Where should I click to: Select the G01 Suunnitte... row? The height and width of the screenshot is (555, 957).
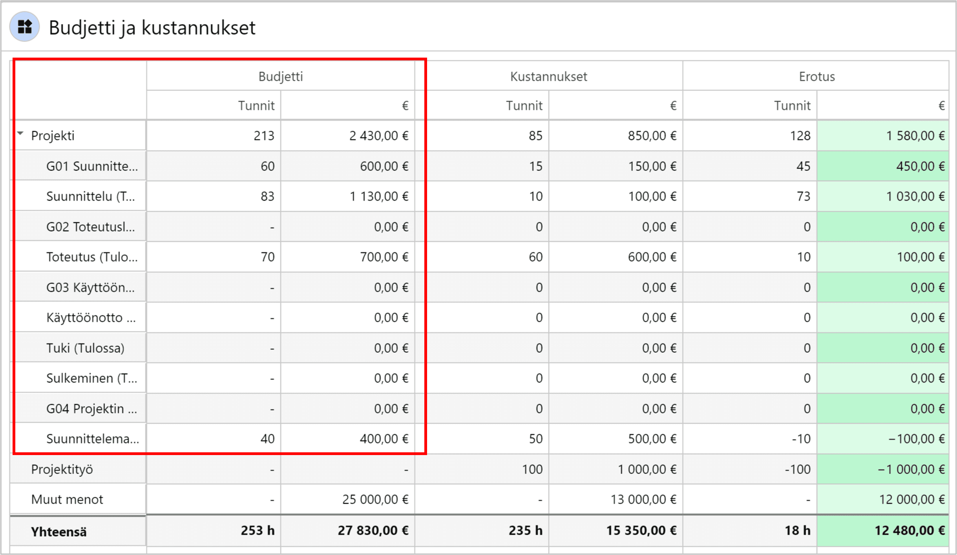coord(92,166)
